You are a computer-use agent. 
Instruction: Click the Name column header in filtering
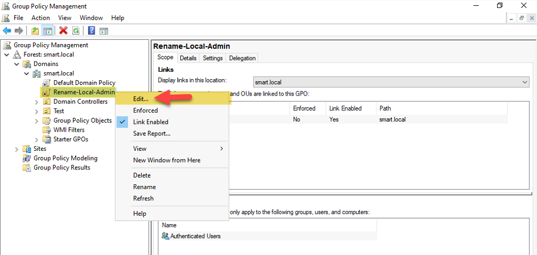click(268, 226)
